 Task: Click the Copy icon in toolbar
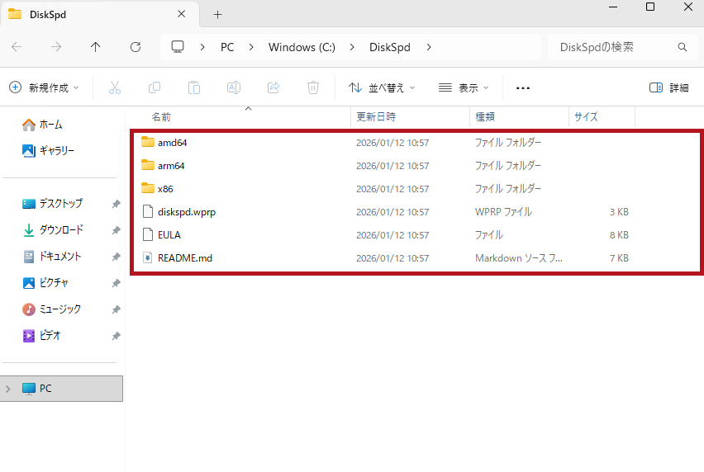155,87
